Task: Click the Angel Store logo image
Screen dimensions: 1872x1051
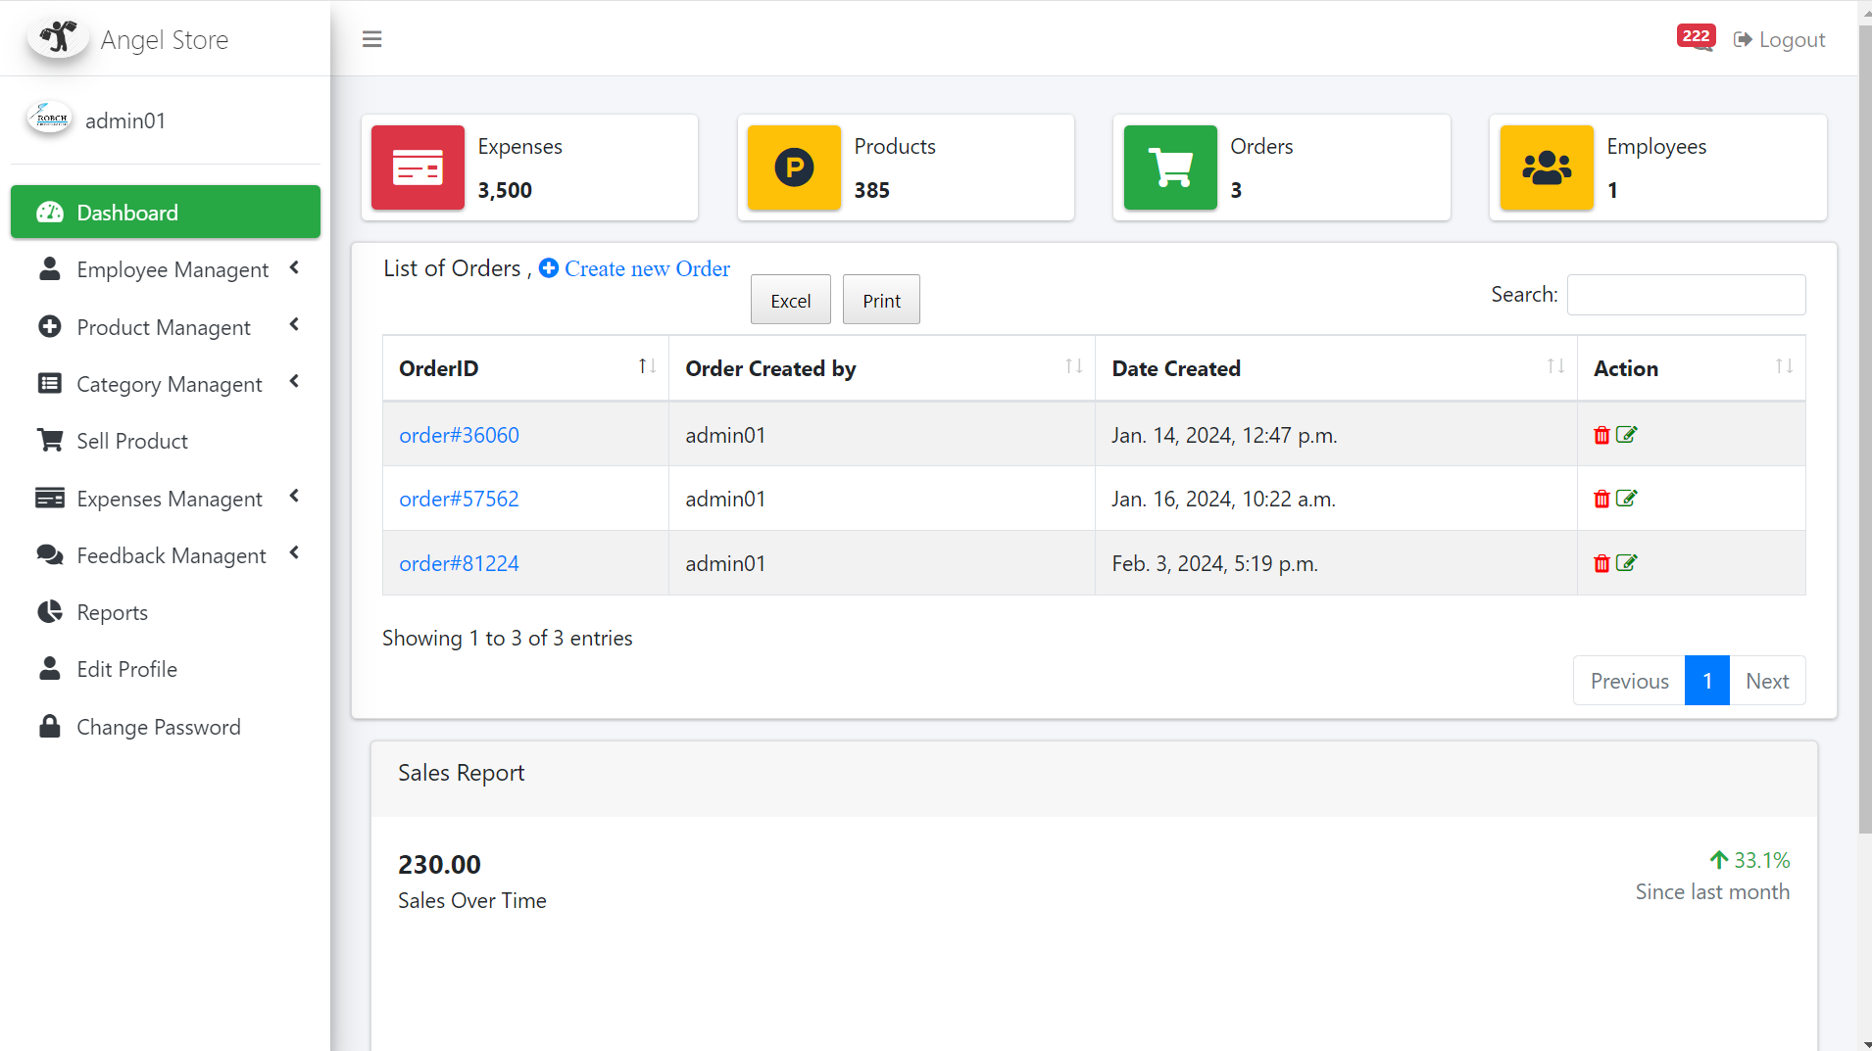Action: pyautogui.click(x=59, y=38)
